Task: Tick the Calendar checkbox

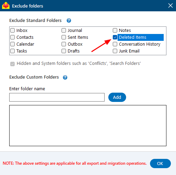Action: (x=13, y=44)
